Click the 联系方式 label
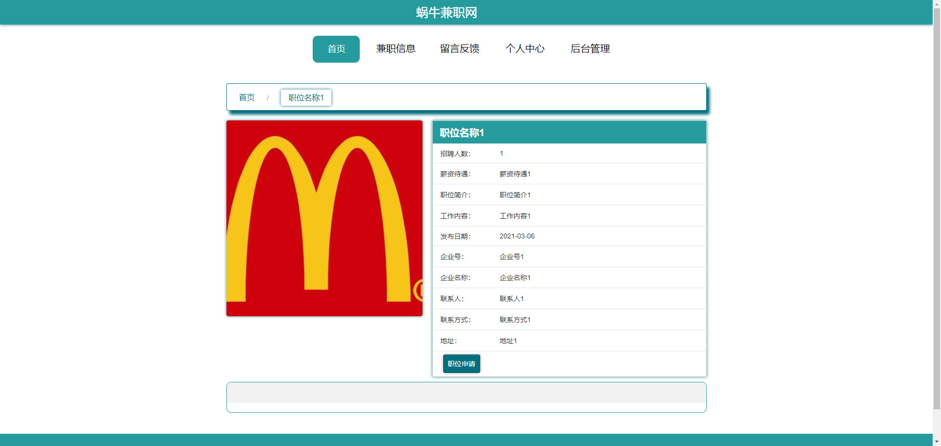 click(x=455, y=320)
